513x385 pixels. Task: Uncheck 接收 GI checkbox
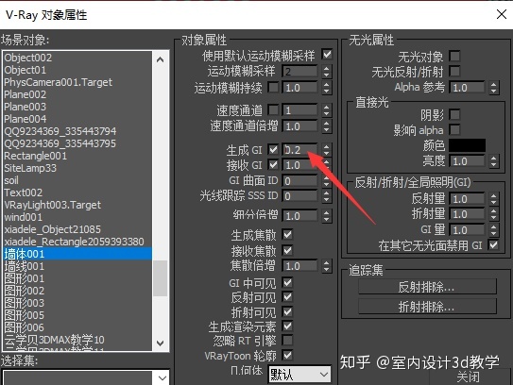273,164
